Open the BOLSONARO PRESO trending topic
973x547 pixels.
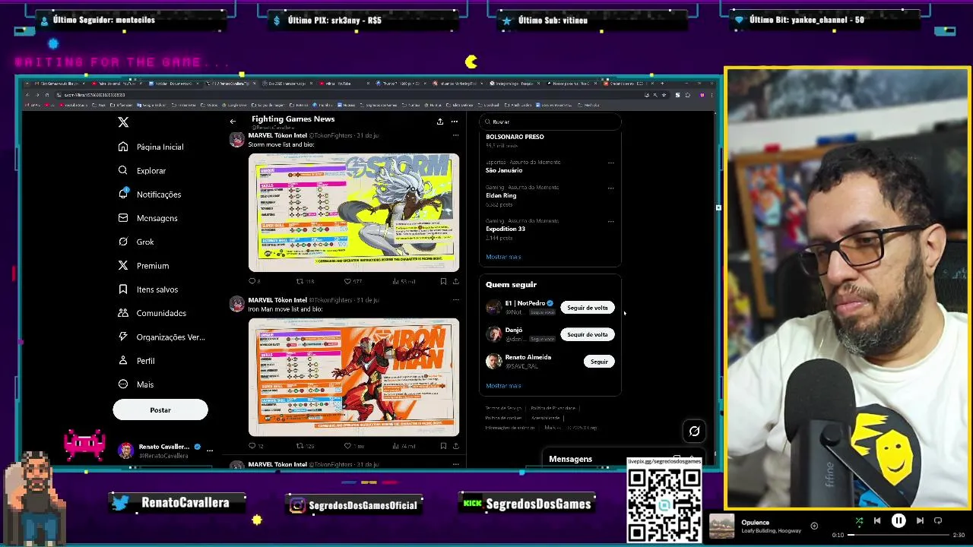coord(515,137)
